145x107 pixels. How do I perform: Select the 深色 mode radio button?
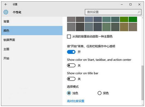click(x=99, y=93)
